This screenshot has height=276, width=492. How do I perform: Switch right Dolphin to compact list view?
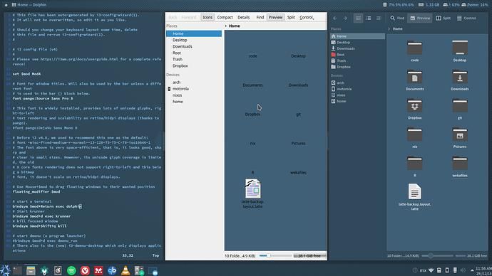pos(369,18)
